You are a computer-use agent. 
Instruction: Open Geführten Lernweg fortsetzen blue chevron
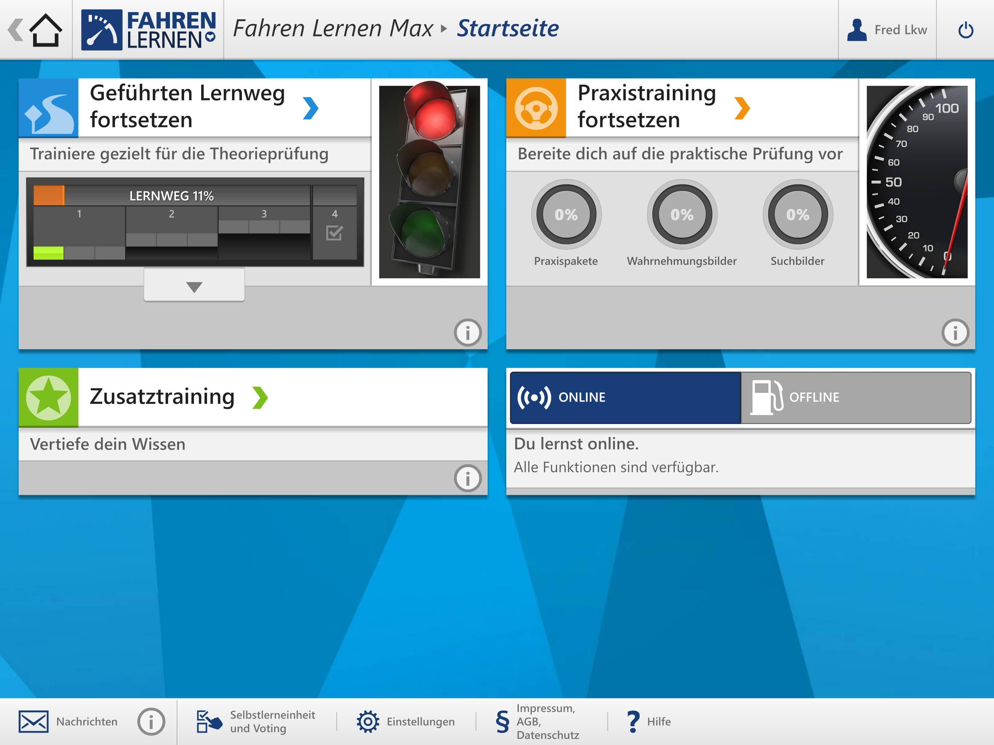(310, 108)
